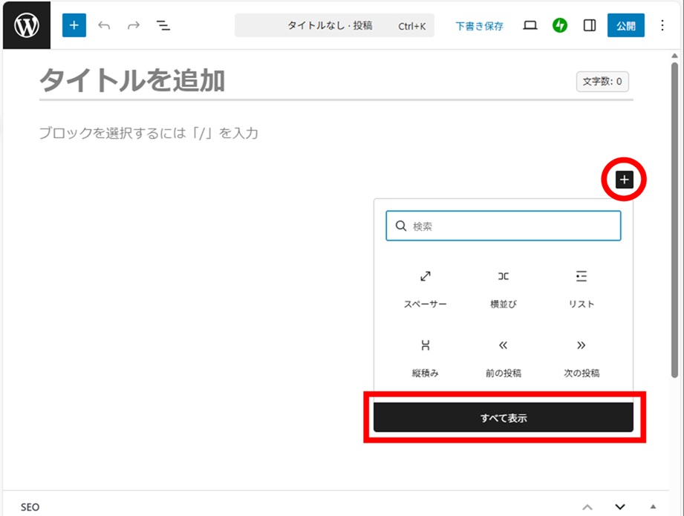Click the undo arrow in toolbar
The image size is (684, 516).
(104, 25)
